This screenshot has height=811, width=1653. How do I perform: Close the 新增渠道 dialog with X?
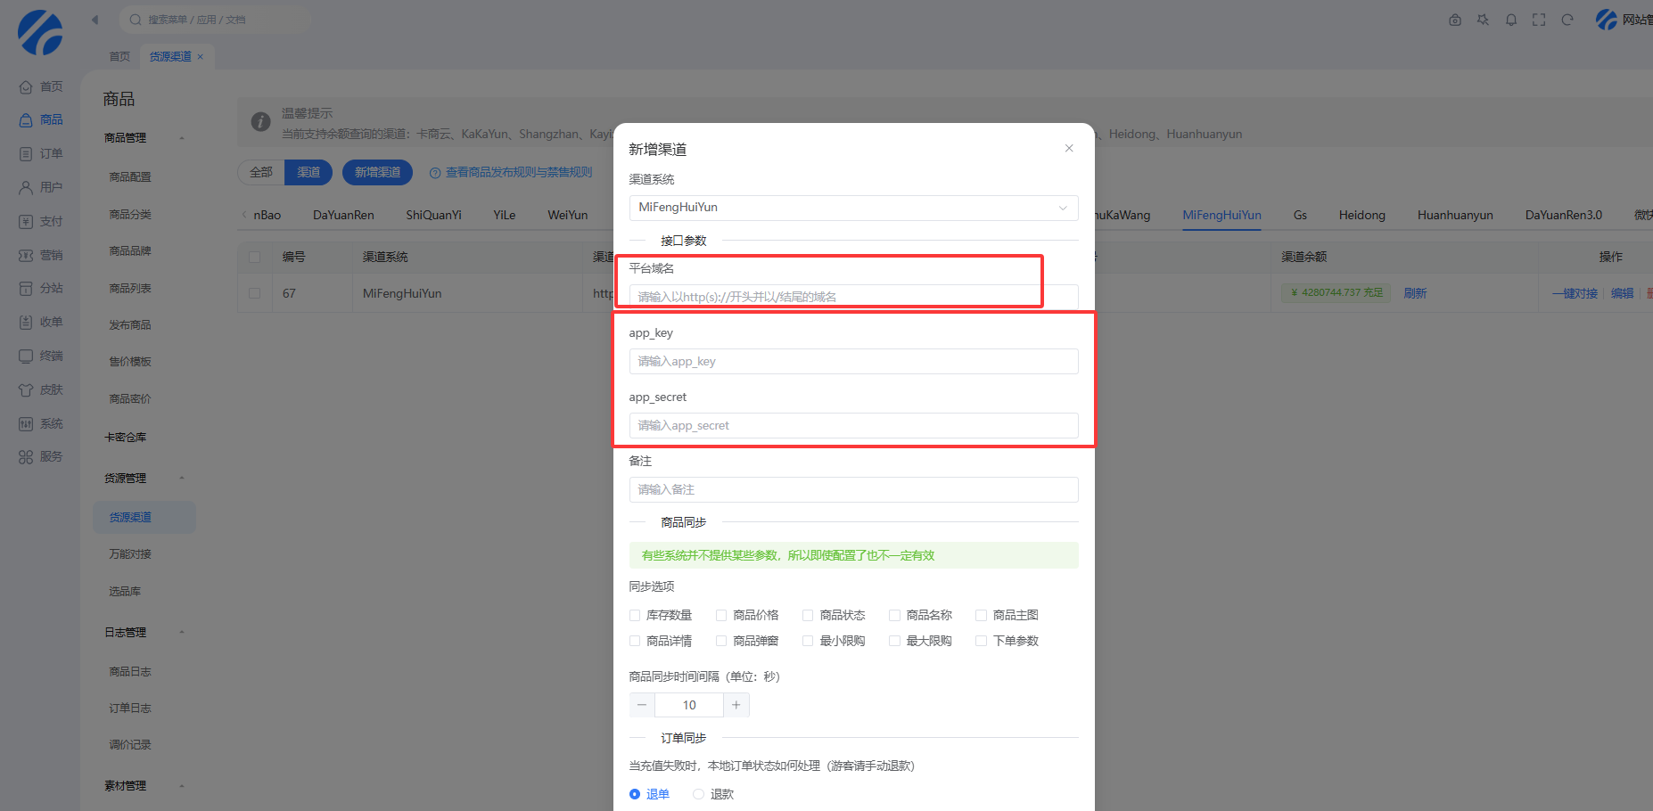click(1069, 149)
